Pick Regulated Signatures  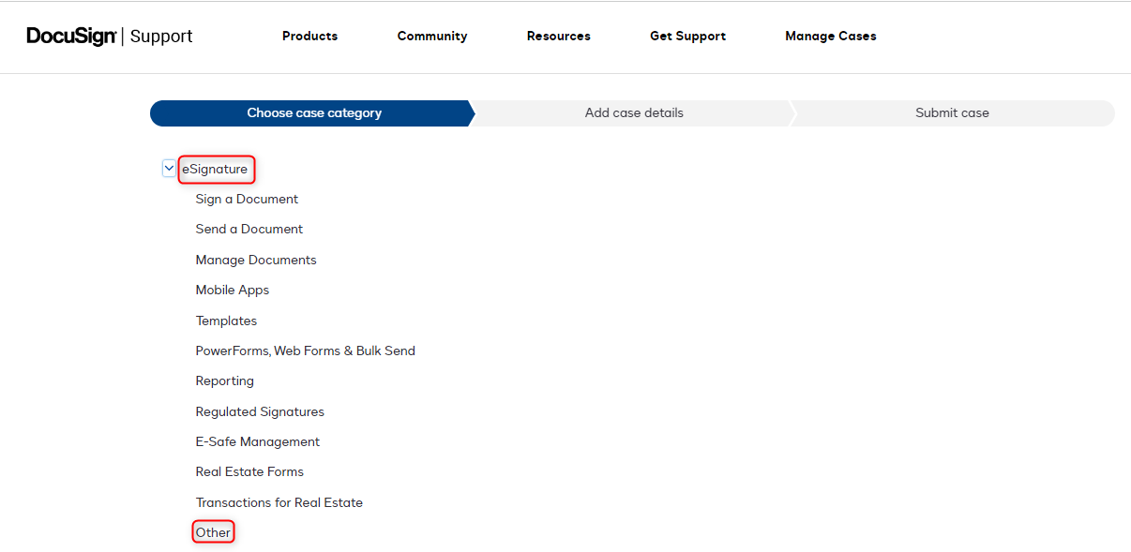click(x=260, y=412)
